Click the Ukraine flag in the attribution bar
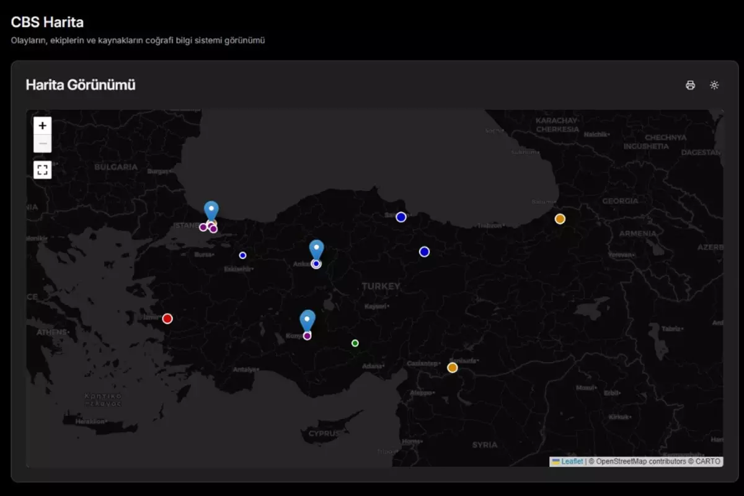 click(x=556, y=461)
